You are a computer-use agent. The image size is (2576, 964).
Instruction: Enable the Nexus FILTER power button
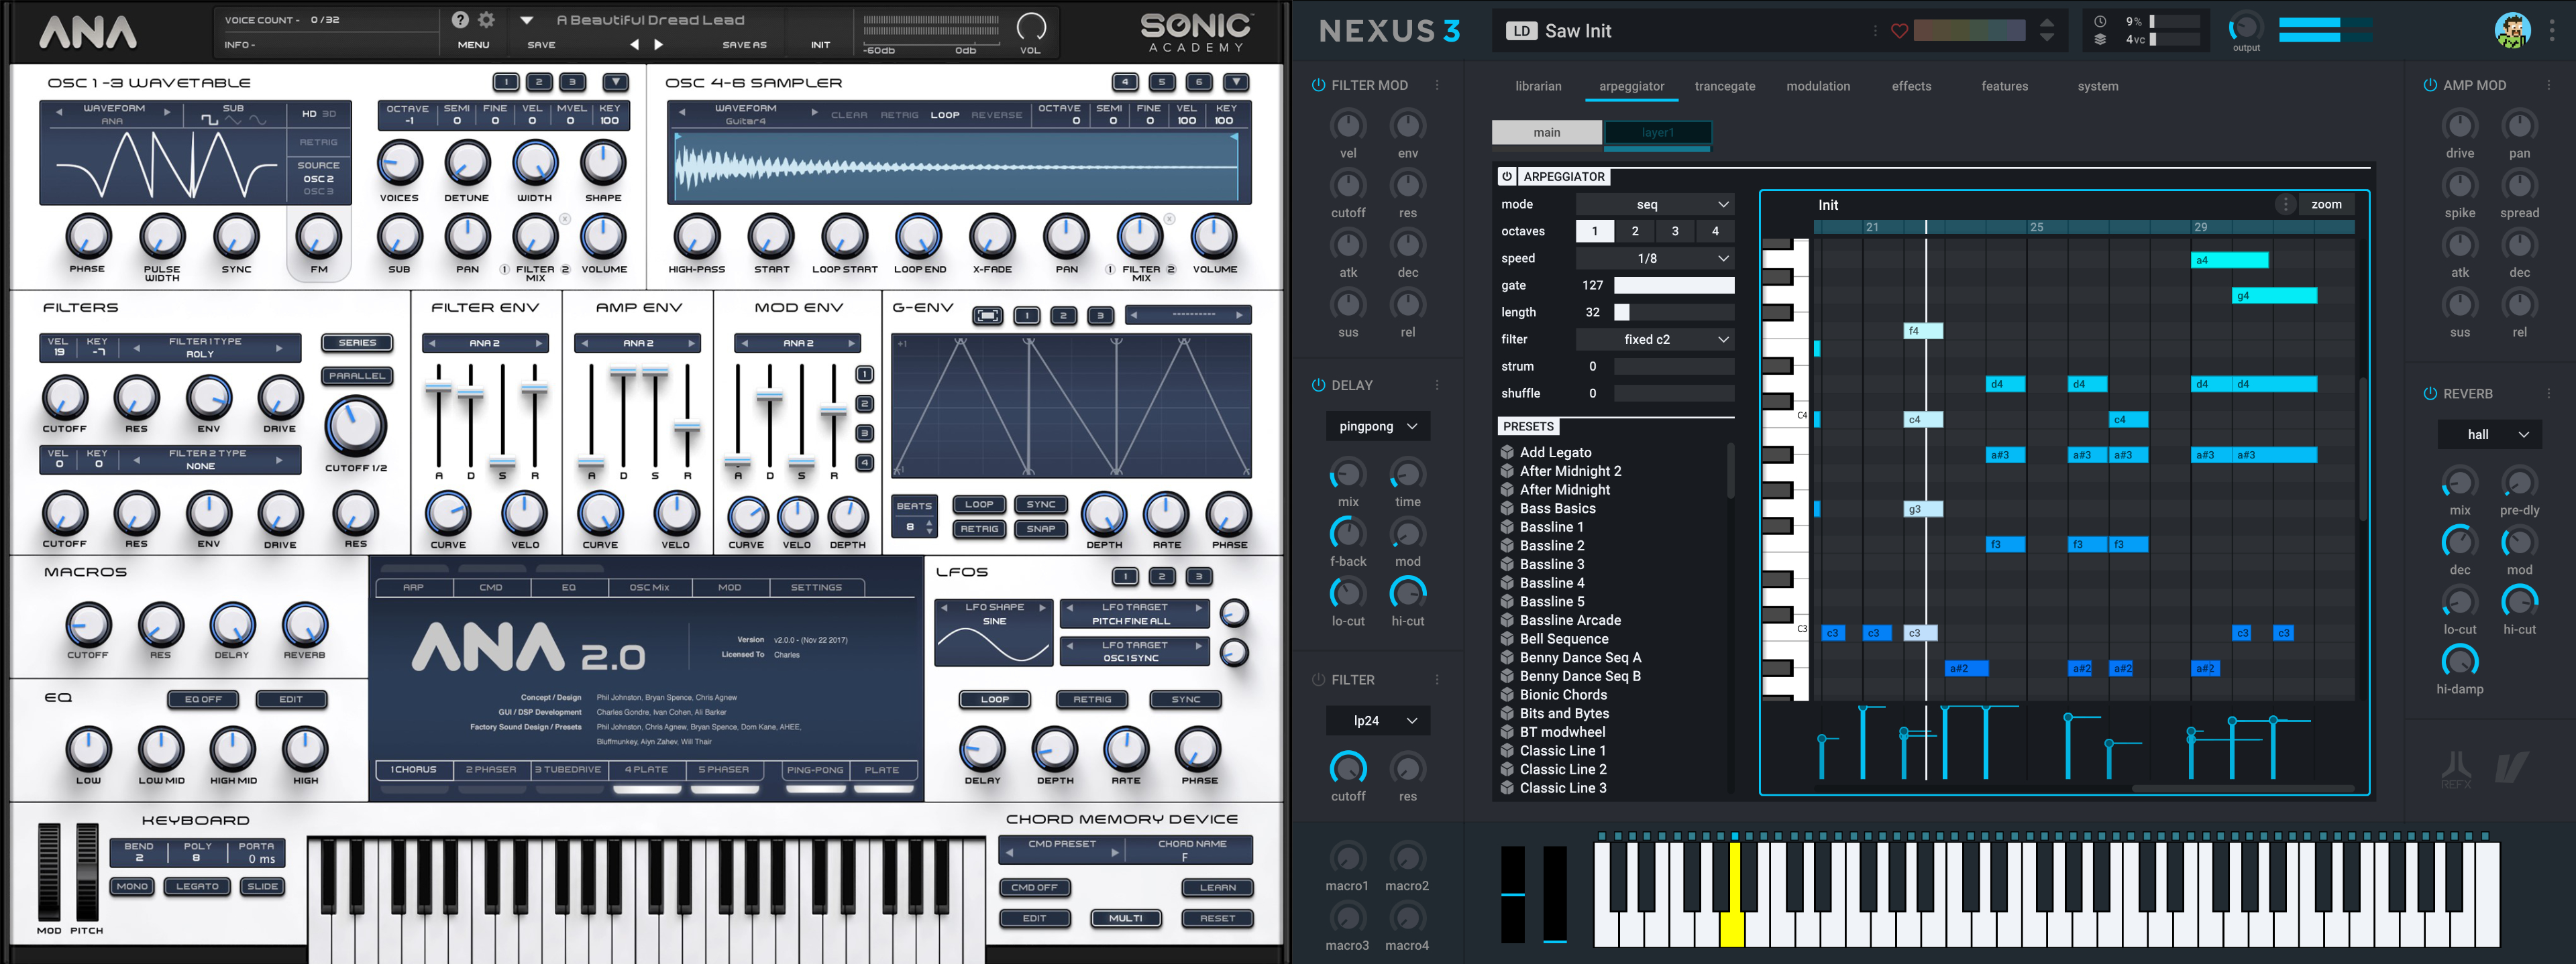(1318, 680)
